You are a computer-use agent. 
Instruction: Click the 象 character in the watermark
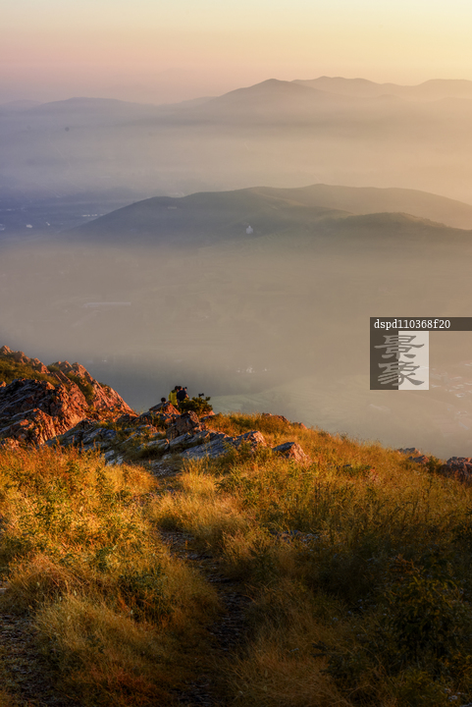coord(399,374)
